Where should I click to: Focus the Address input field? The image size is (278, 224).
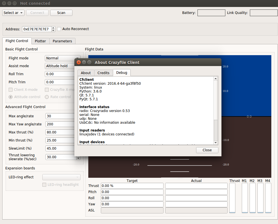click(37, 29)
